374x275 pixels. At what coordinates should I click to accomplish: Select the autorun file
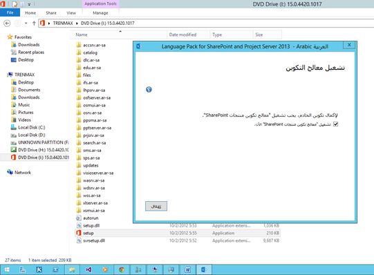coord(91,218)
